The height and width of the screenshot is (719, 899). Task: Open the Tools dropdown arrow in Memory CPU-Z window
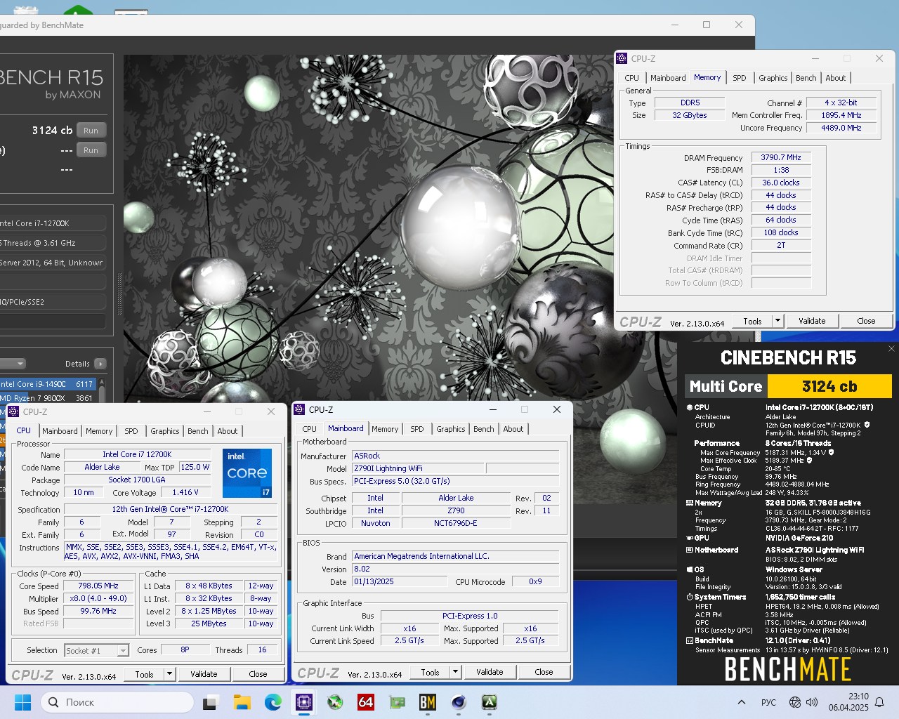point(777,321)
